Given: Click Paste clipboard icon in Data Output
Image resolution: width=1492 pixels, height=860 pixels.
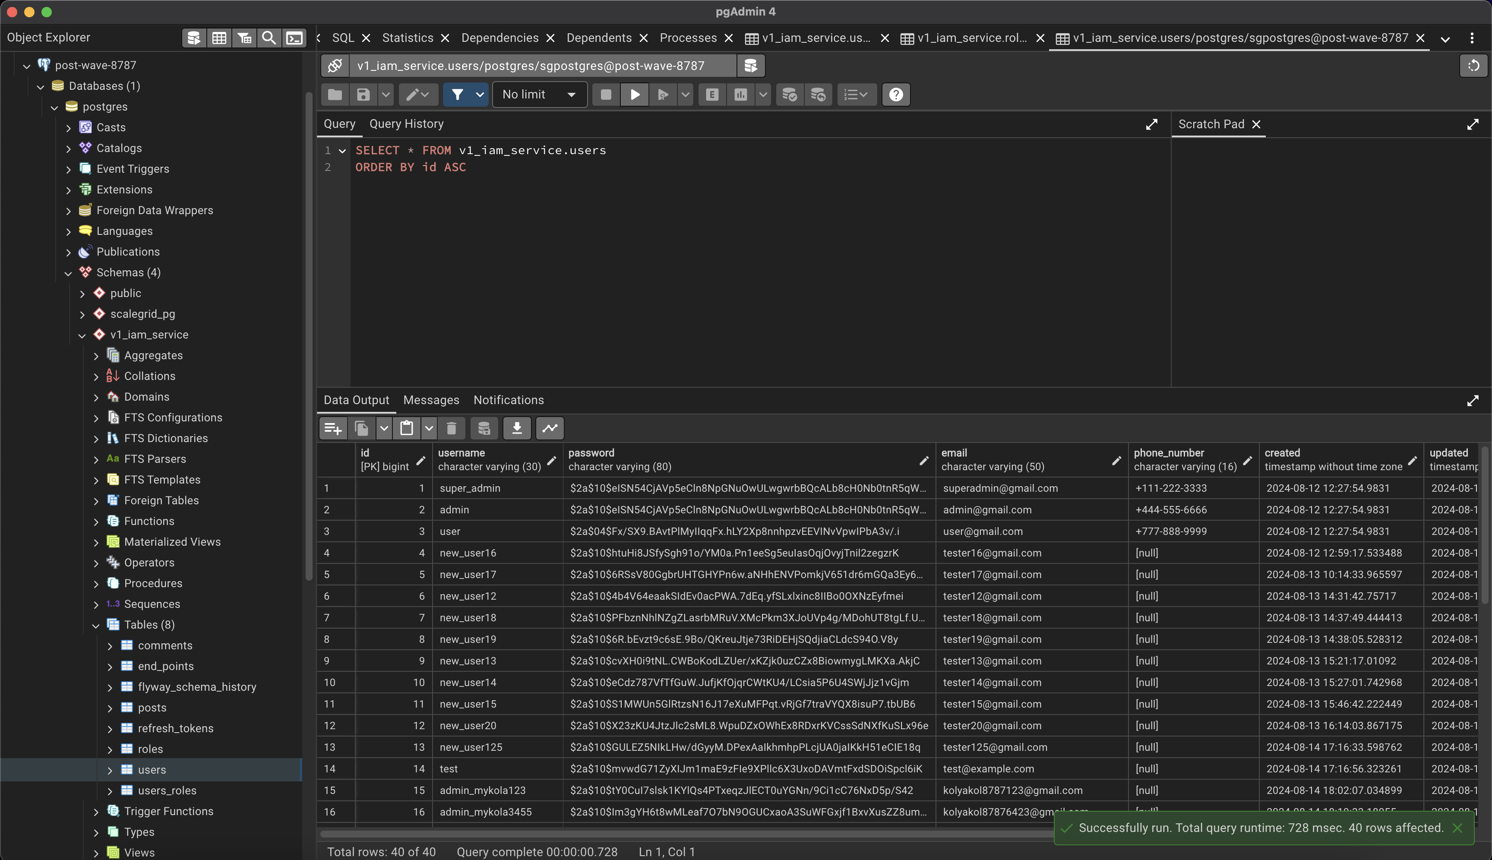Looking at the screenshot, I should [x=406, y=428].
